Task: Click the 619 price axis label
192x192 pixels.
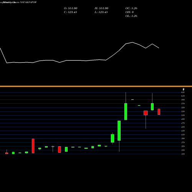Action: (x=183, y=96)
